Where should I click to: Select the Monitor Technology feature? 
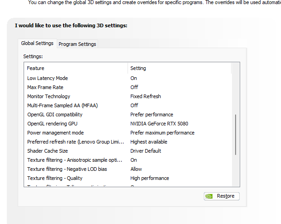49,96
